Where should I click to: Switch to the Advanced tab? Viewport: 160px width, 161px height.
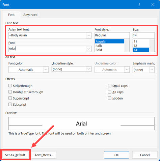click(30, 15)
